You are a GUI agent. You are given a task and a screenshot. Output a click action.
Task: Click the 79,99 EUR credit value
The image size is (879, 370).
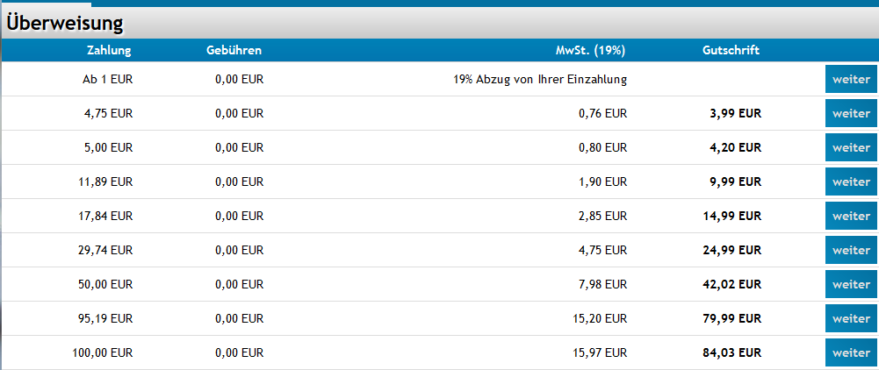pyautogui.click(x=735, y=319)
